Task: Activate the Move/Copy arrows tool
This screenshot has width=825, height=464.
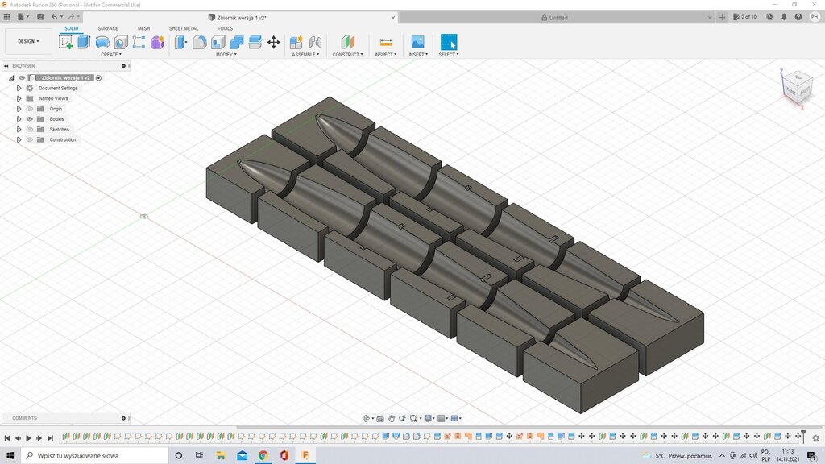Action: [273, 42]
